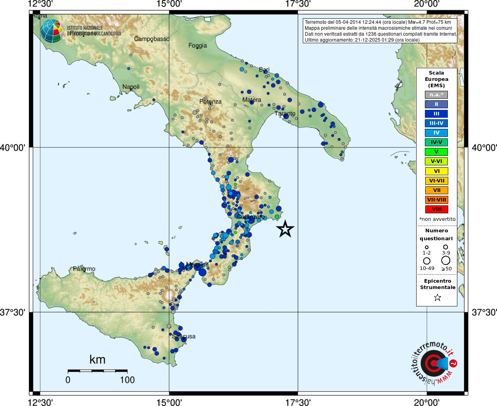Image resolution: width=497 pixels, height=406 pixels.
Task: Click the epicenter star on the map
Action: point(285,229)
